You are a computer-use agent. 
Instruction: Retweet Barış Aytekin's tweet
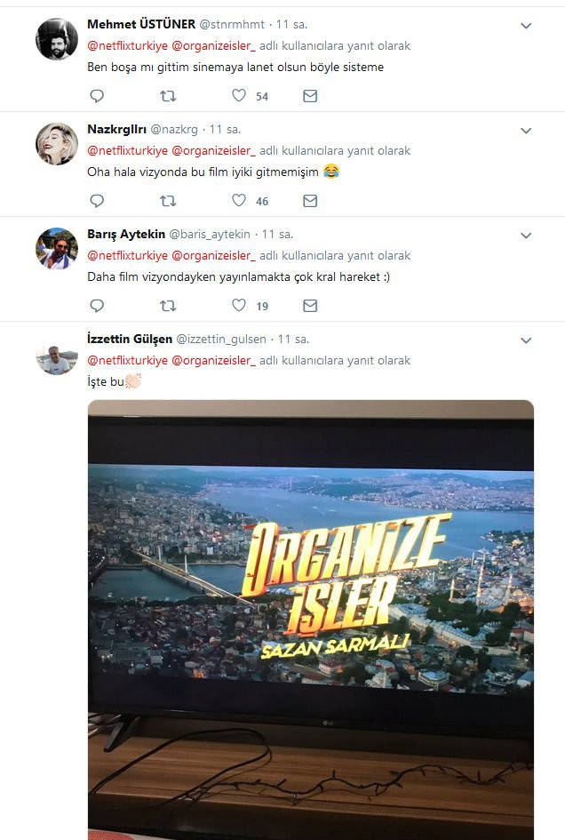coord(168,306)
